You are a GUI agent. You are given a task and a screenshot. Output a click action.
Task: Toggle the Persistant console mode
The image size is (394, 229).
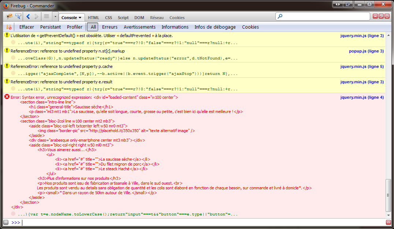click(50, 27)
